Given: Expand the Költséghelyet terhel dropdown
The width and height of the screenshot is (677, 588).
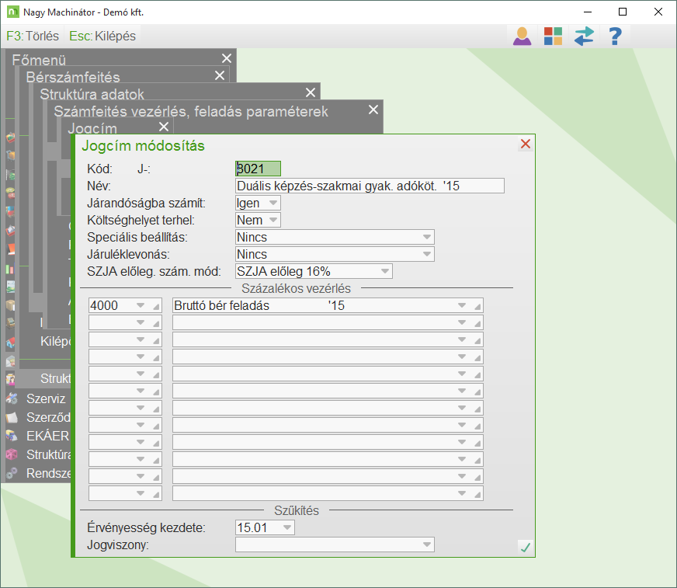Looking at the screenshot, I should (273, 220).
